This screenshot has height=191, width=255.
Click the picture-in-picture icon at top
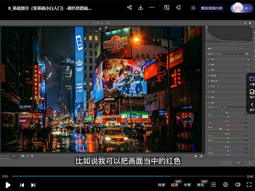(x=167, y=8)
